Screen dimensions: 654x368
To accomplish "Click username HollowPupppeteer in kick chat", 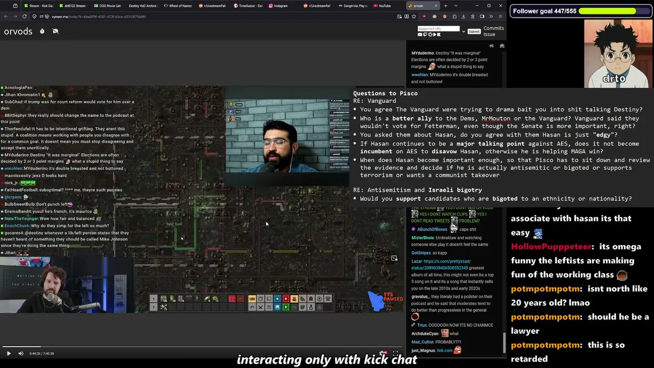I will [551, 247].
